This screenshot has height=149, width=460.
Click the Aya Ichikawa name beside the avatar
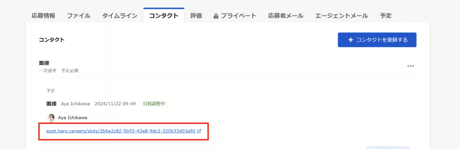[x=72, y=117]
